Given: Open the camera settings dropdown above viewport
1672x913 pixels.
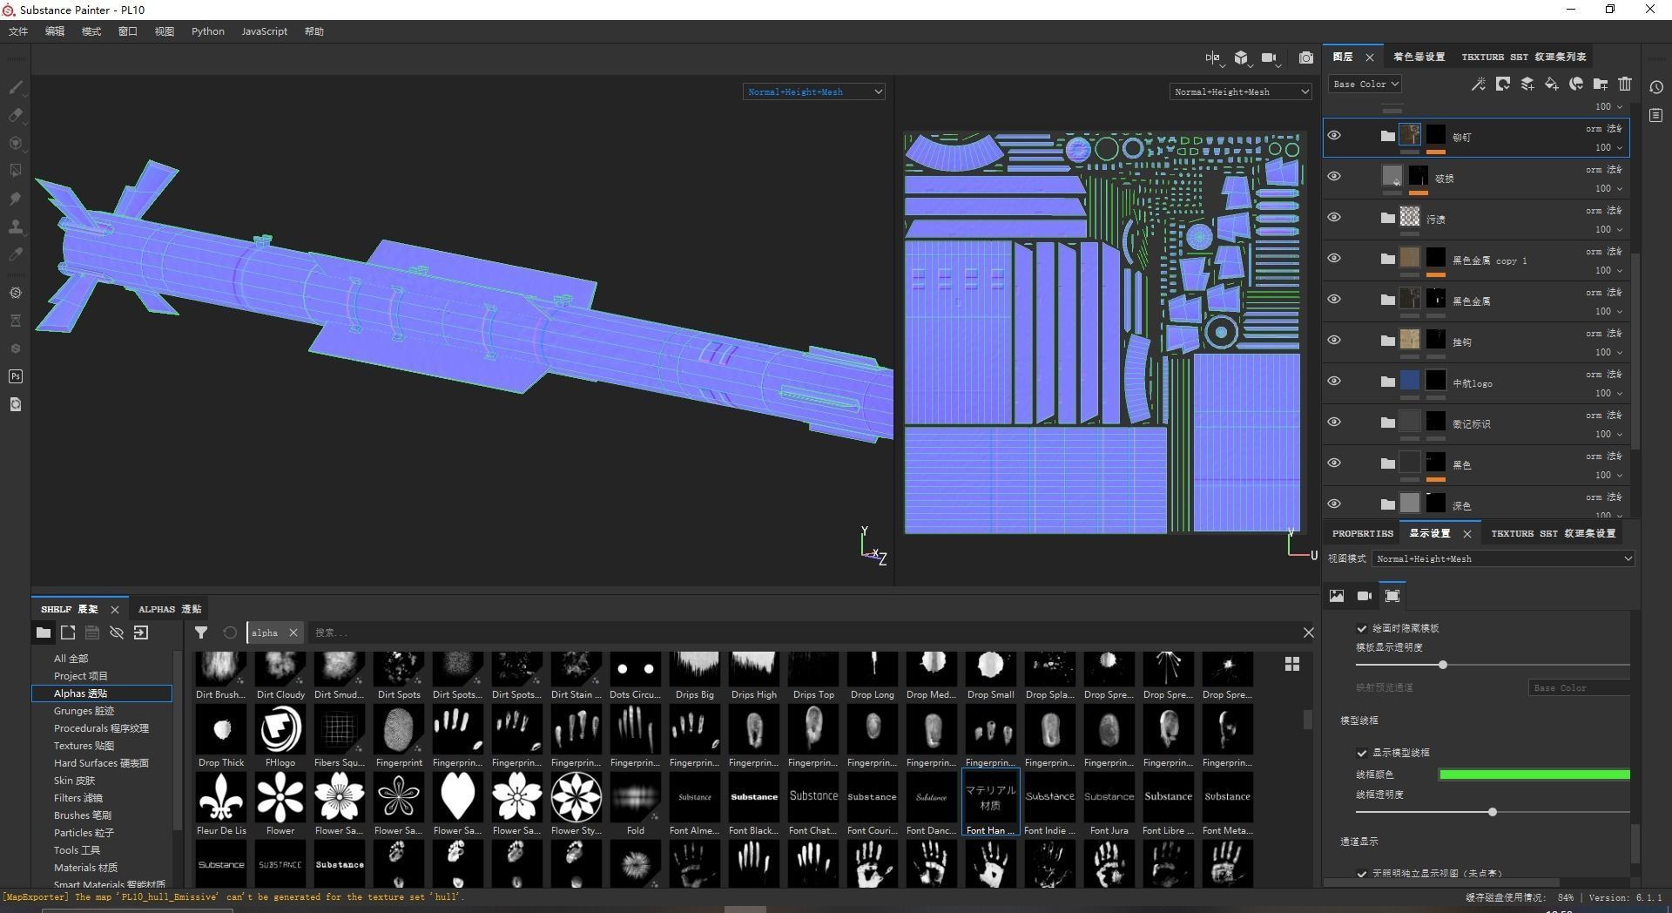Looking at the screenshot, I should pos(1271,57).
